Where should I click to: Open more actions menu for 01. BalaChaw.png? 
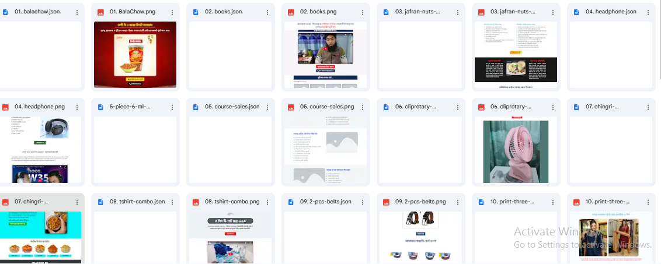pos(172,12)
